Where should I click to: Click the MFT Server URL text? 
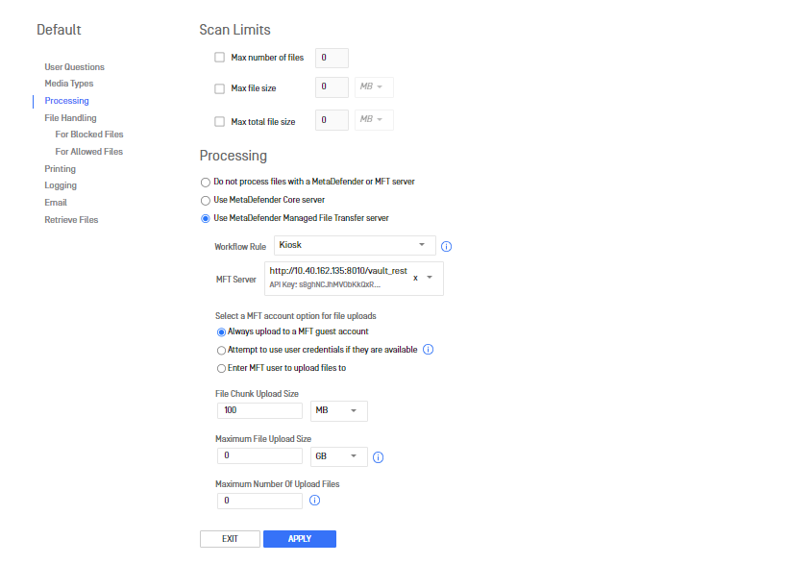click(338, 270)
